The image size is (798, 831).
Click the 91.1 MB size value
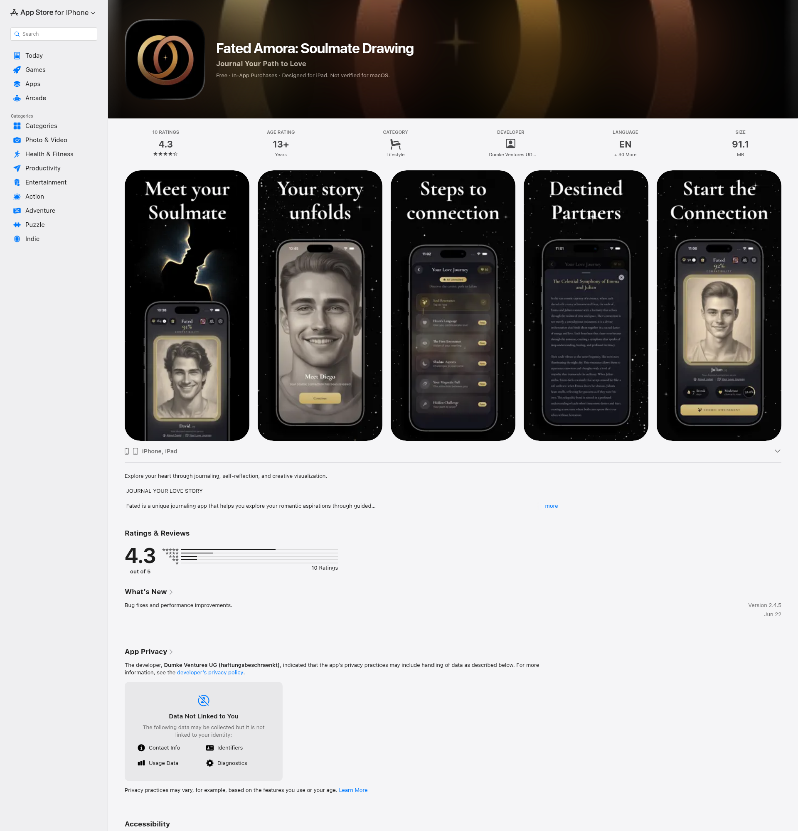click(x=740, y=144)
